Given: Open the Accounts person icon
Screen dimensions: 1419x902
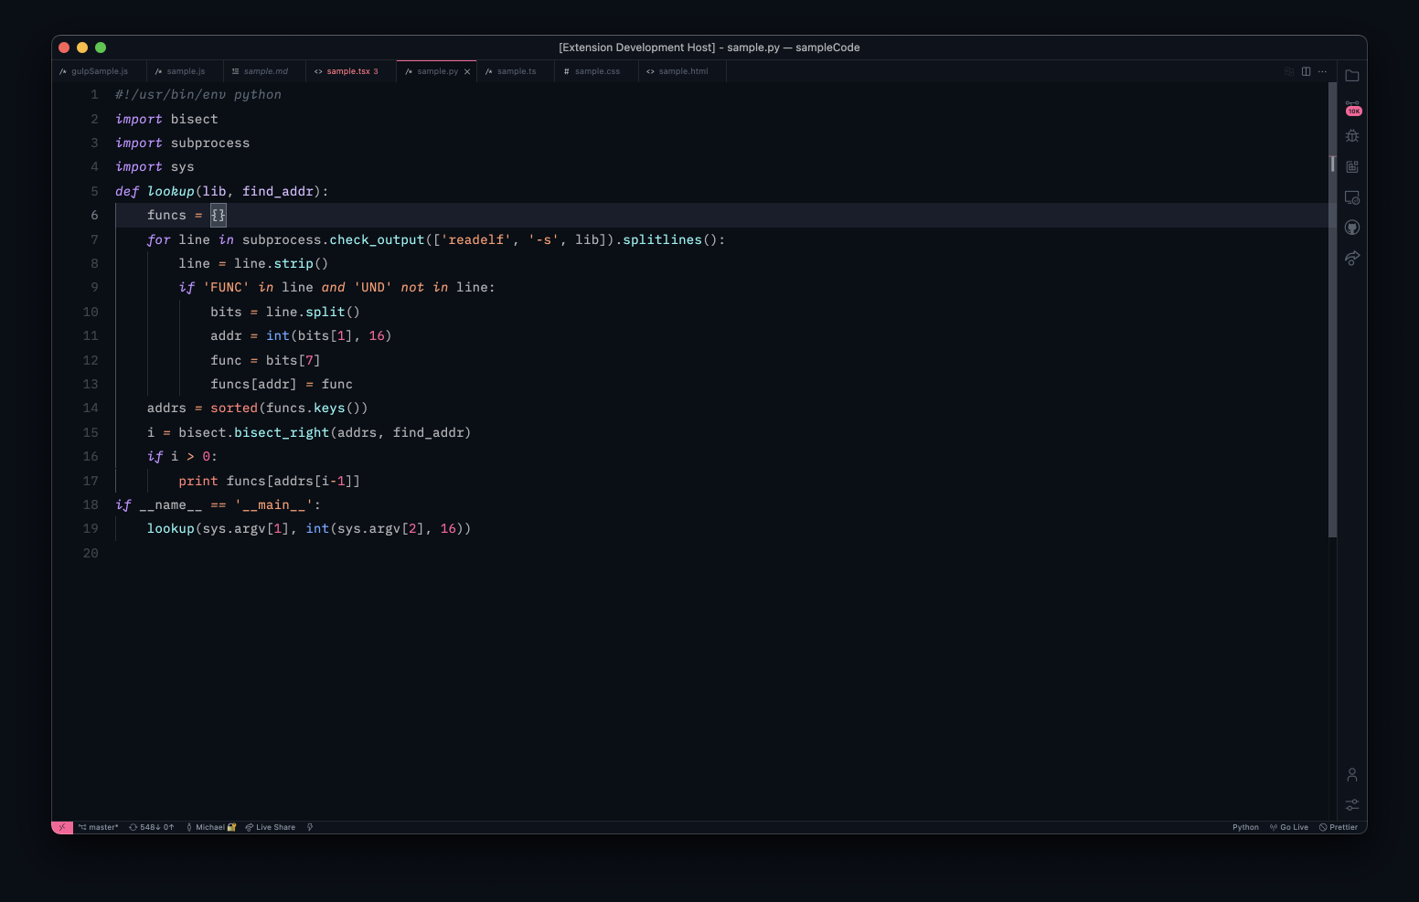Looking at the screenshot, I should [x=1352, y=775].
